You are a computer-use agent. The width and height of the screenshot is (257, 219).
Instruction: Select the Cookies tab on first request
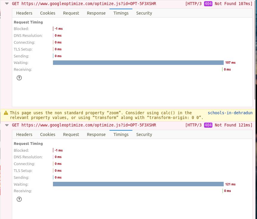[x=48, y=13]
